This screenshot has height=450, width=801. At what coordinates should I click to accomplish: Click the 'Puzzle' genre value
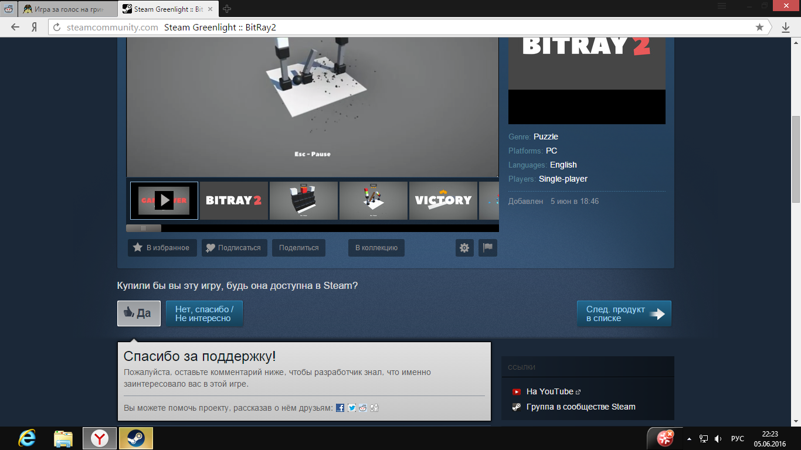click(x=546, y=137)
